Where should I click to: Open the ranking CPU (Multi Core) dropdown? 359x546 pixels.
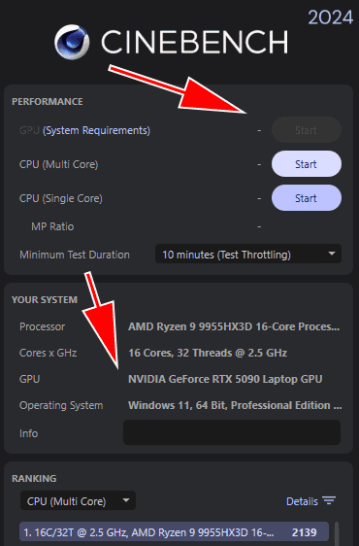(78, 500)
